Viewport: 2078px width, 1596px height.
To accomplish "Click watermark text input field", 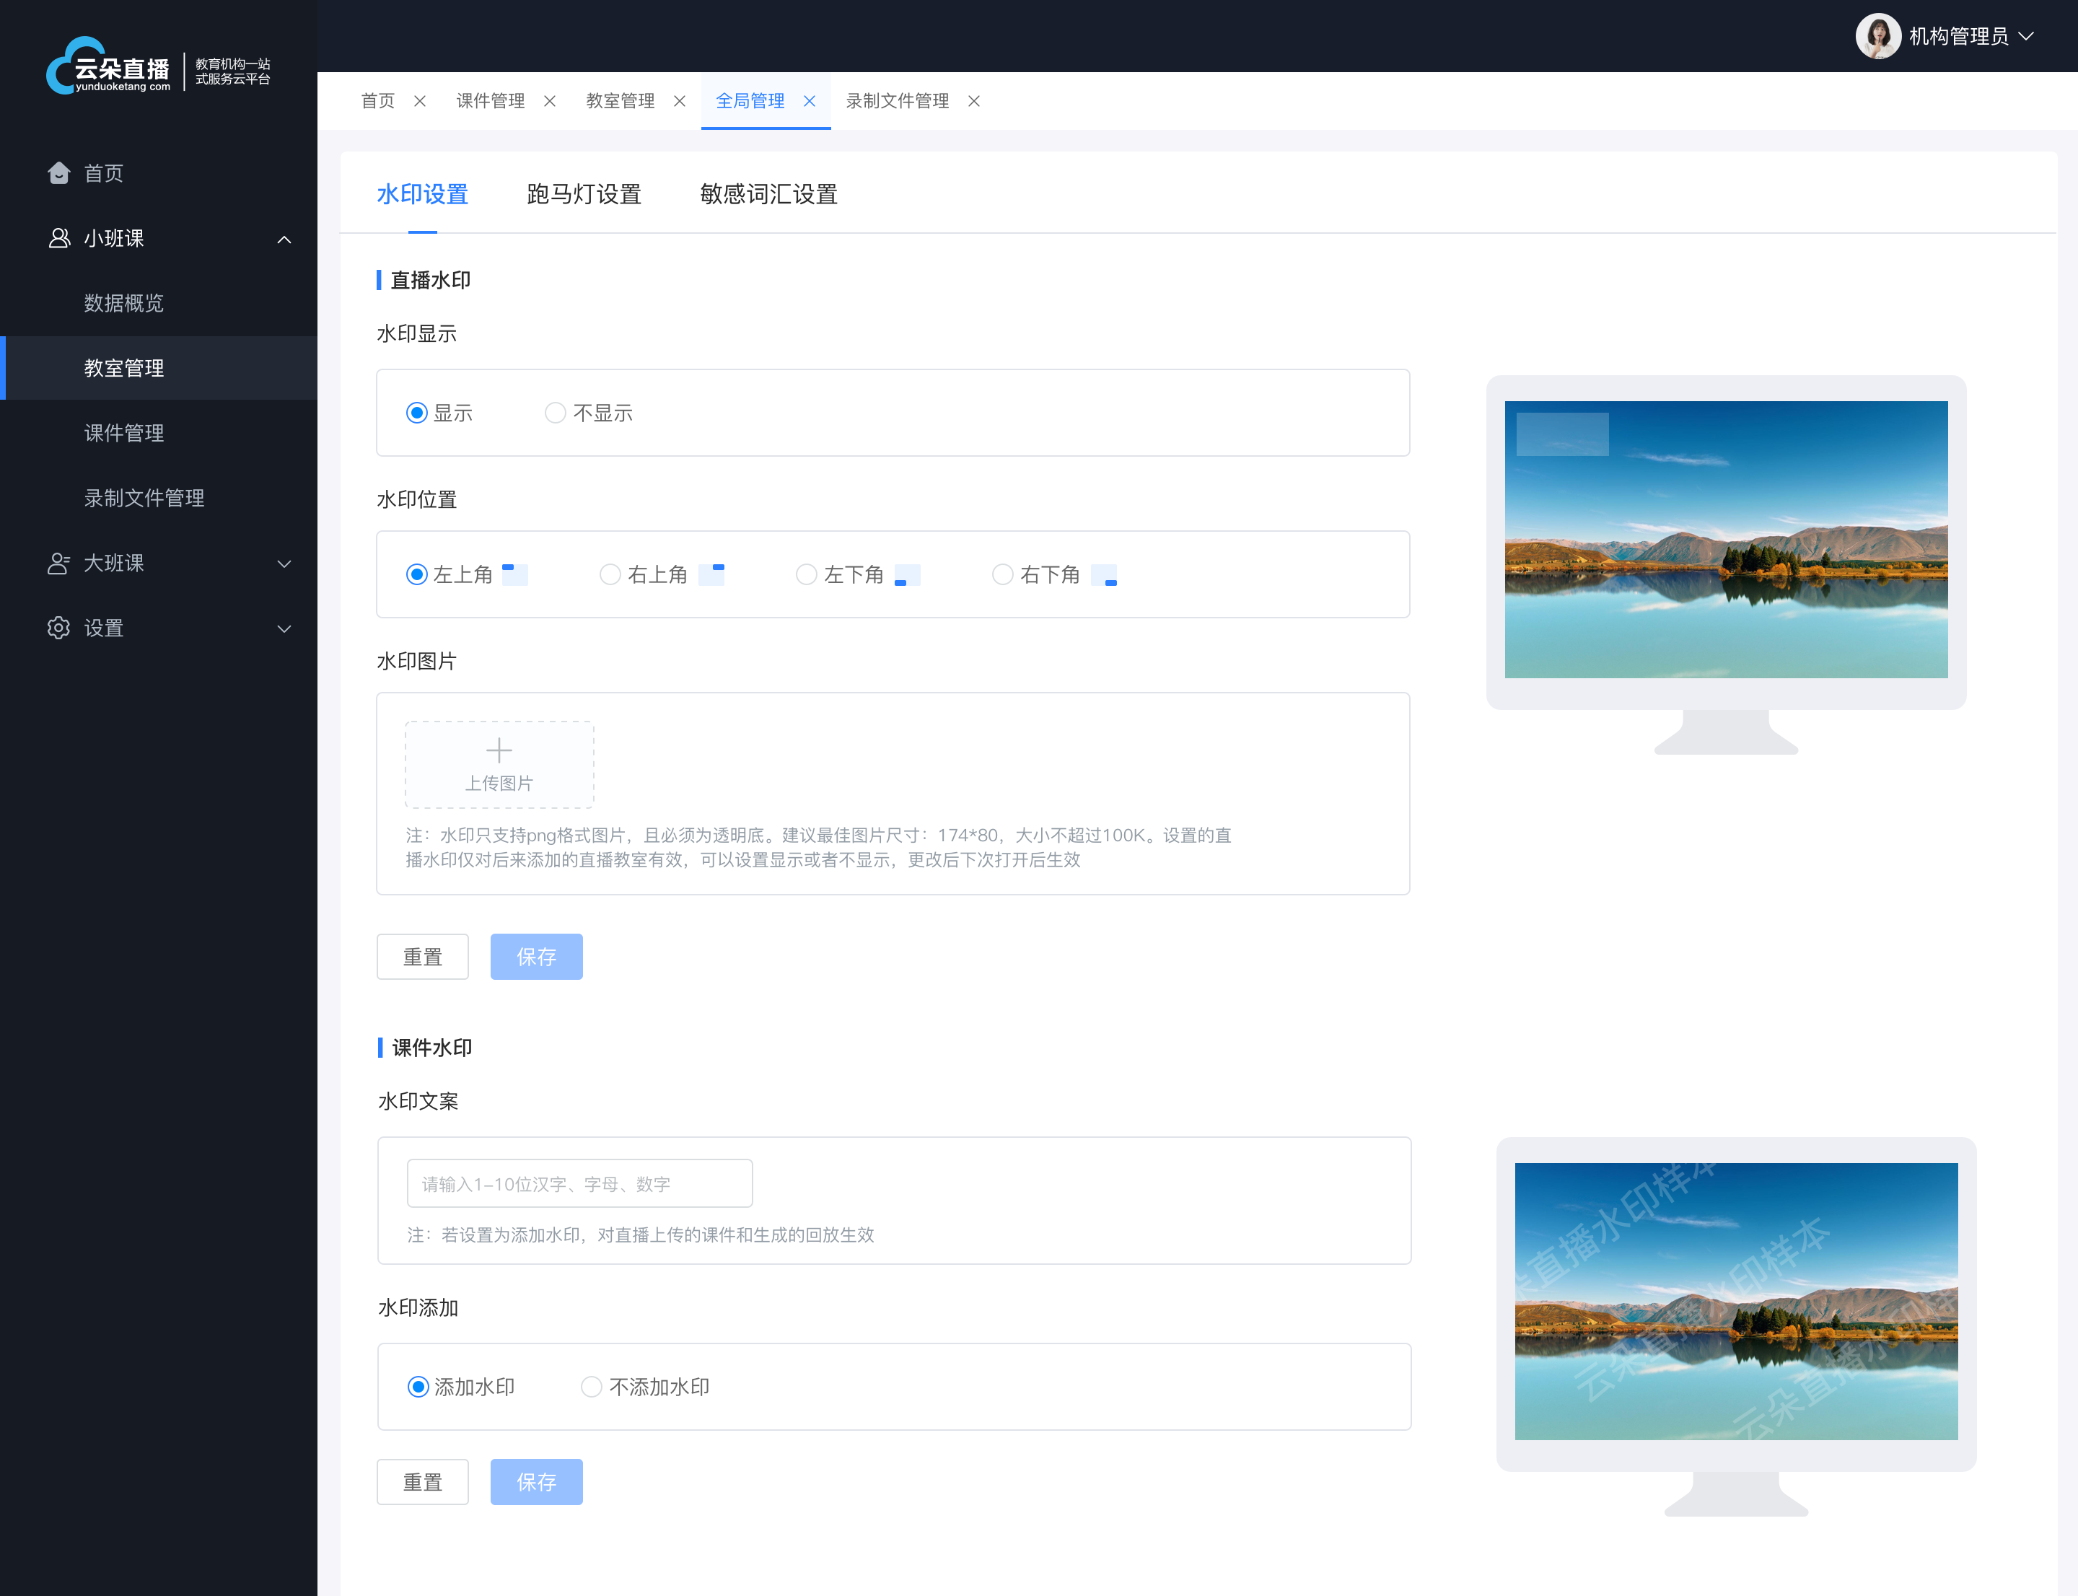I will coord(578,1183).
